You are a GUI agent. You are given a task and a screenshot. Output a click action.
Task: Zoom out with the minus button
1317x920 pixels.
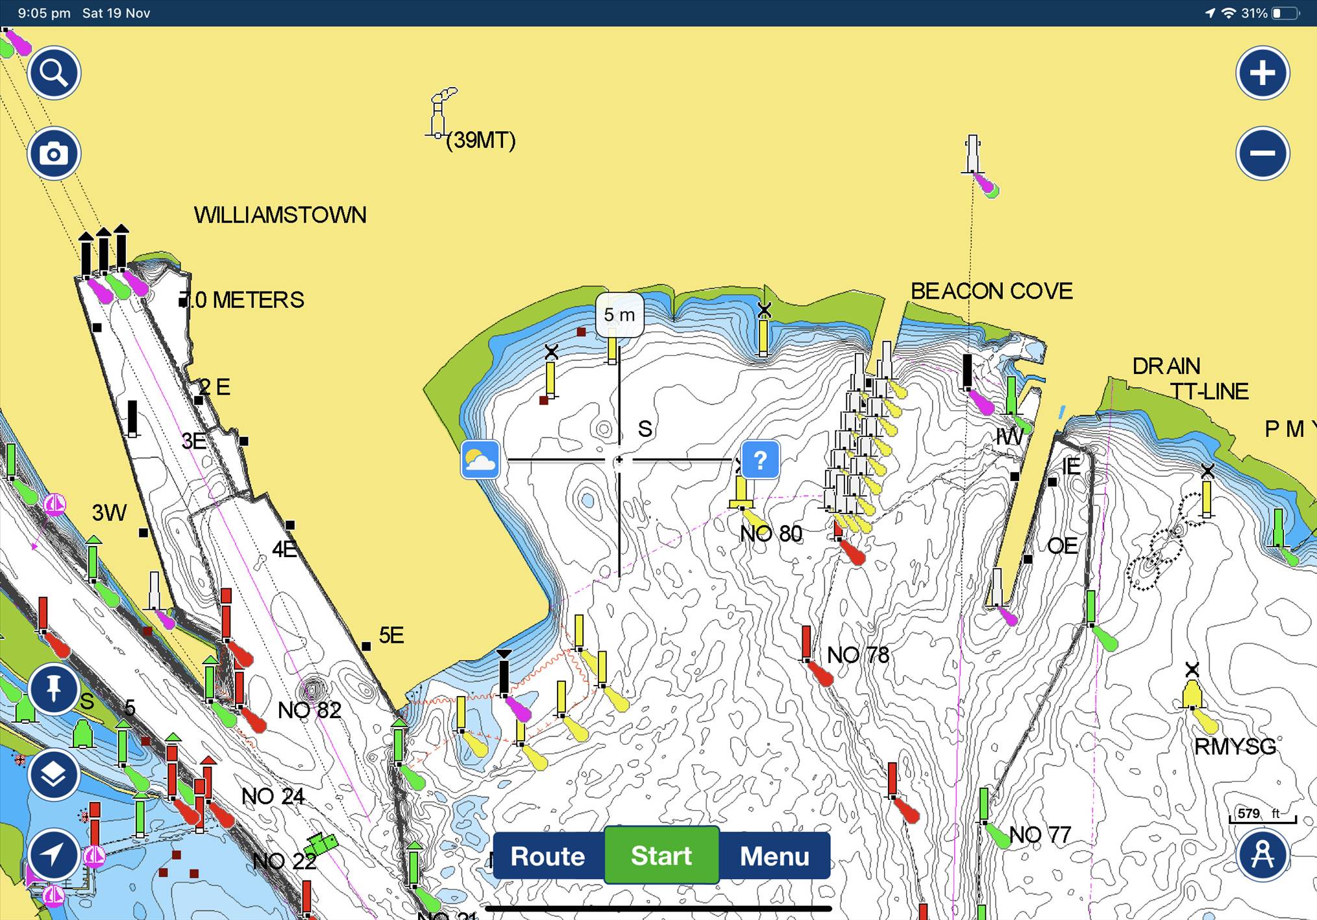[x=1262, y=153]
